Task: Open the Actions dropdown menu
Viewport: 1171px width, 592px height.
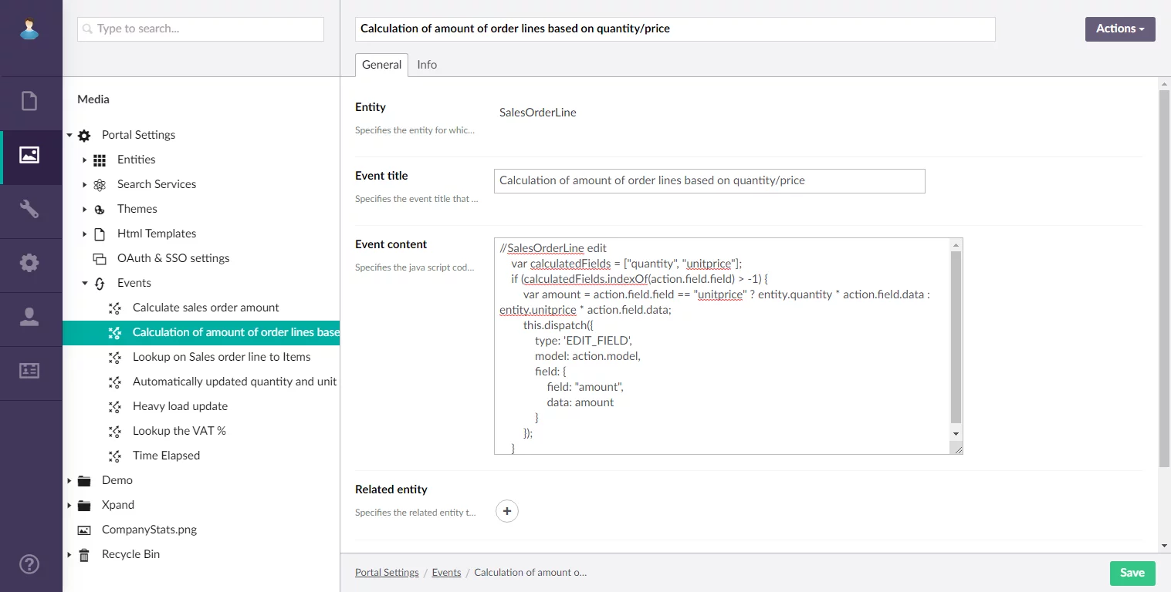Action: 1119,29
